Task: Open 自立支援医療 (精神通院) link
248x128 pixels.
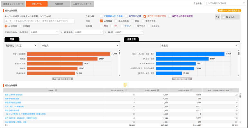Action: click(x=21, y=118)
